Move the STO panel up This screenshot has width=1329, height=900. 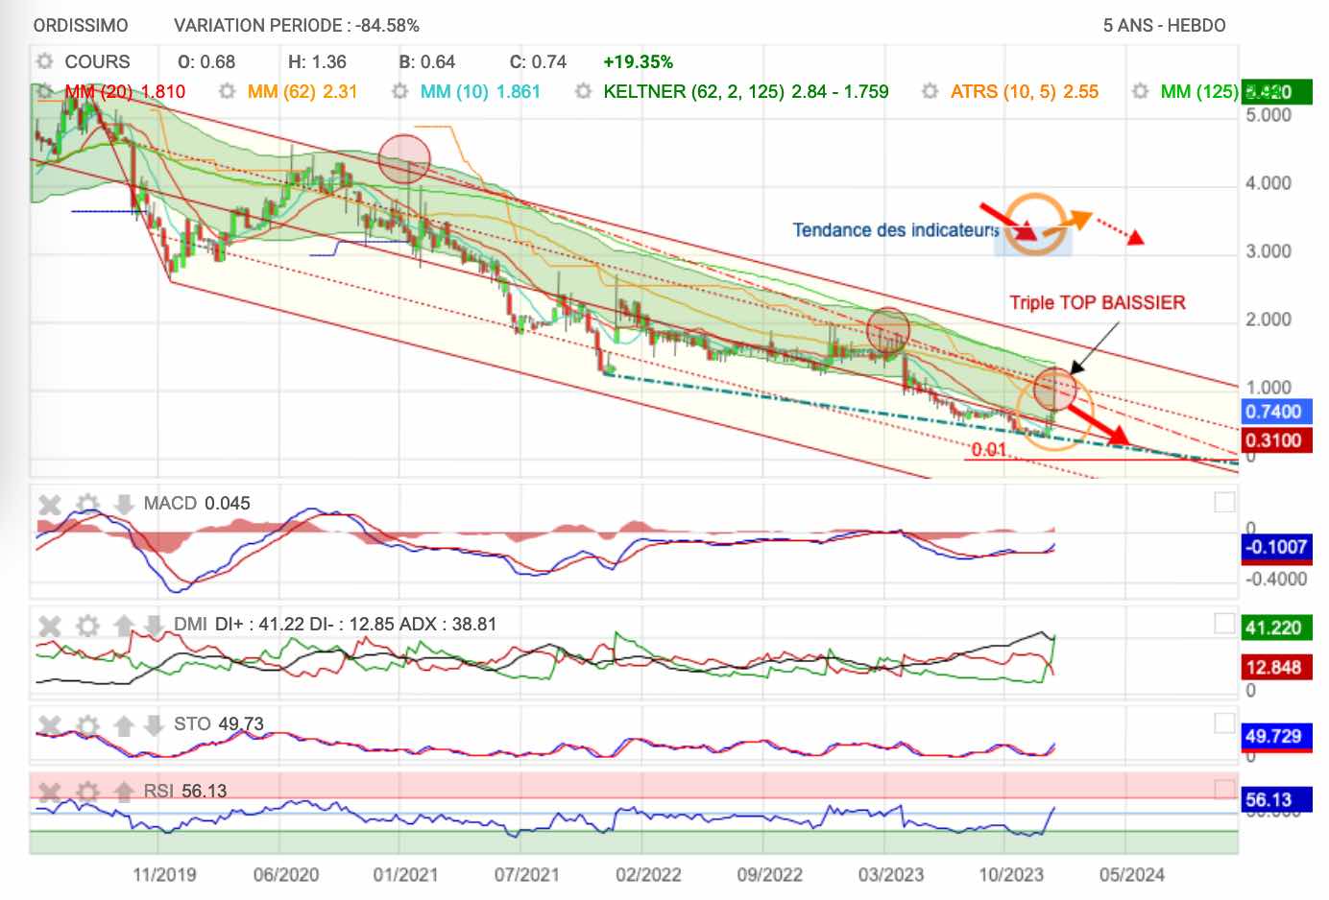coord(124,724)
